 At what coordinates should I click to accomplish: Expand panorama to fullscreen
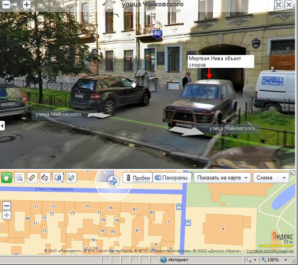pos(278,5)
